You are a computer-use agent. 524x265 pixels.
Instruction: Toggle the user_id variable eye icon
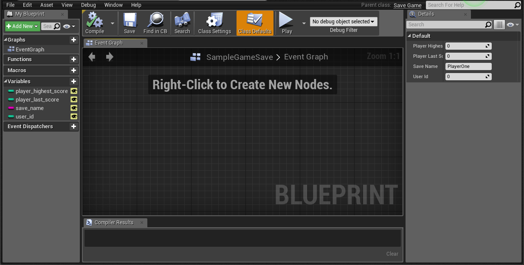point(74,116)
